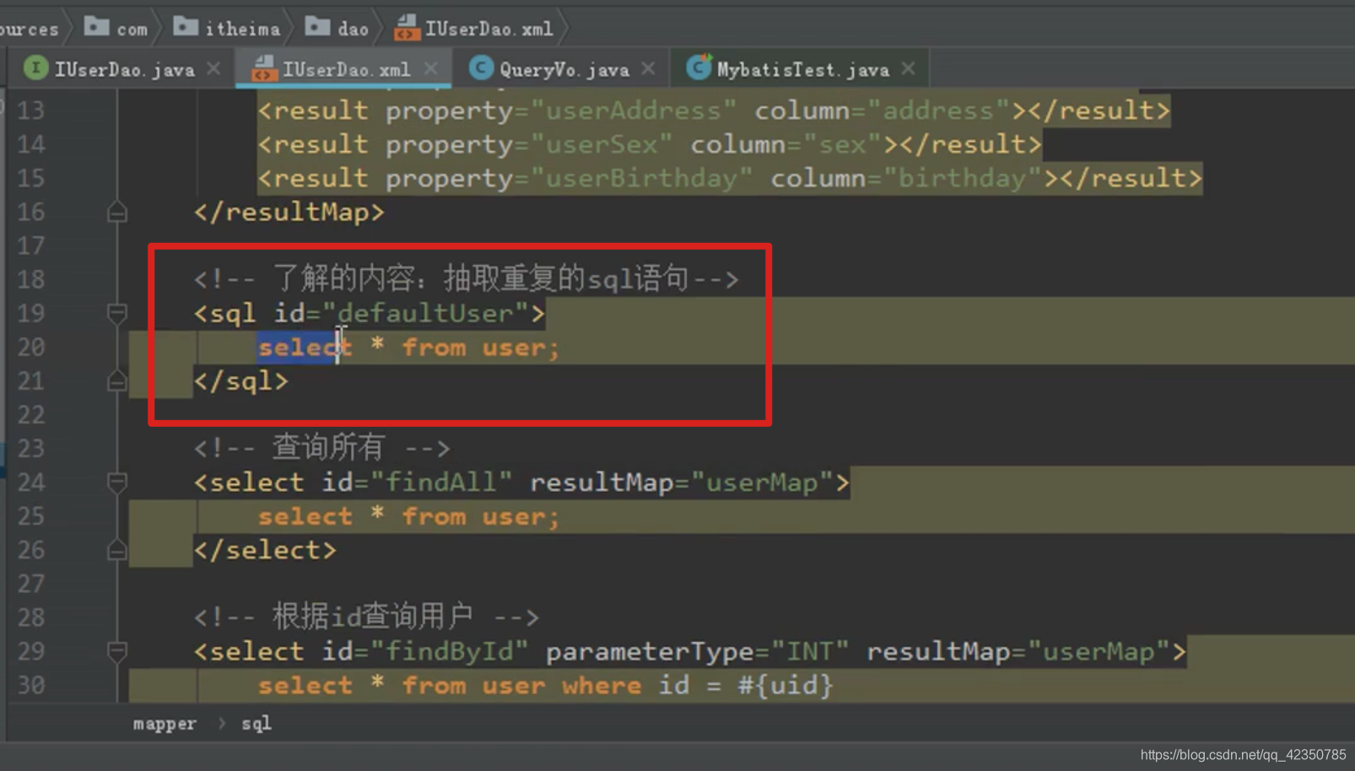Close the IUserDao.xml tab
The image size is (1355, 771).
tap(431, 68)
